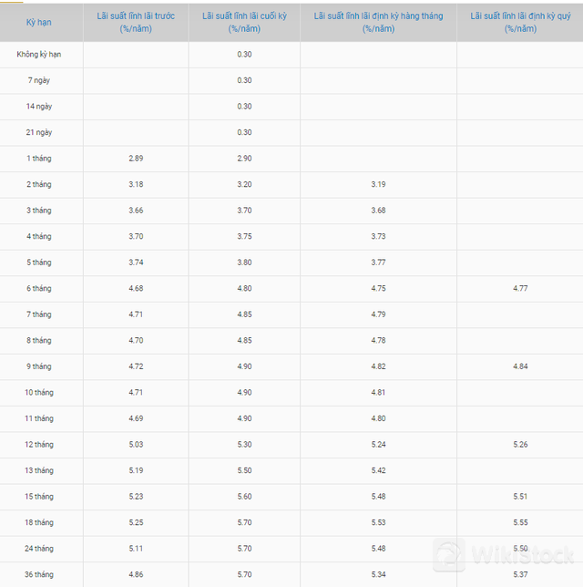Click the 4.84 quarterly rate for 9 tháng

pyautogui.click(x=520, y=366)
